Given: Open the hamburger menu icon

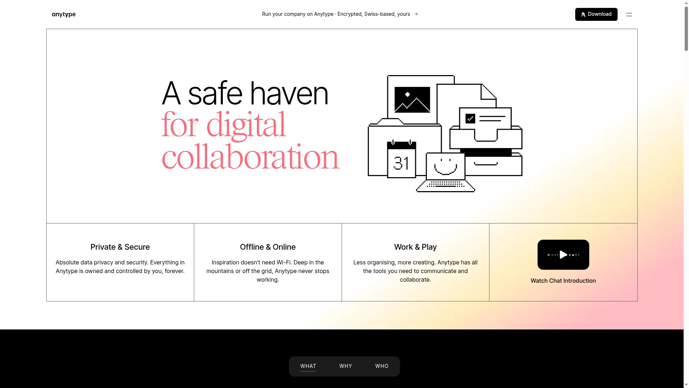Looking at the screenshot, I should click(629, 14).
